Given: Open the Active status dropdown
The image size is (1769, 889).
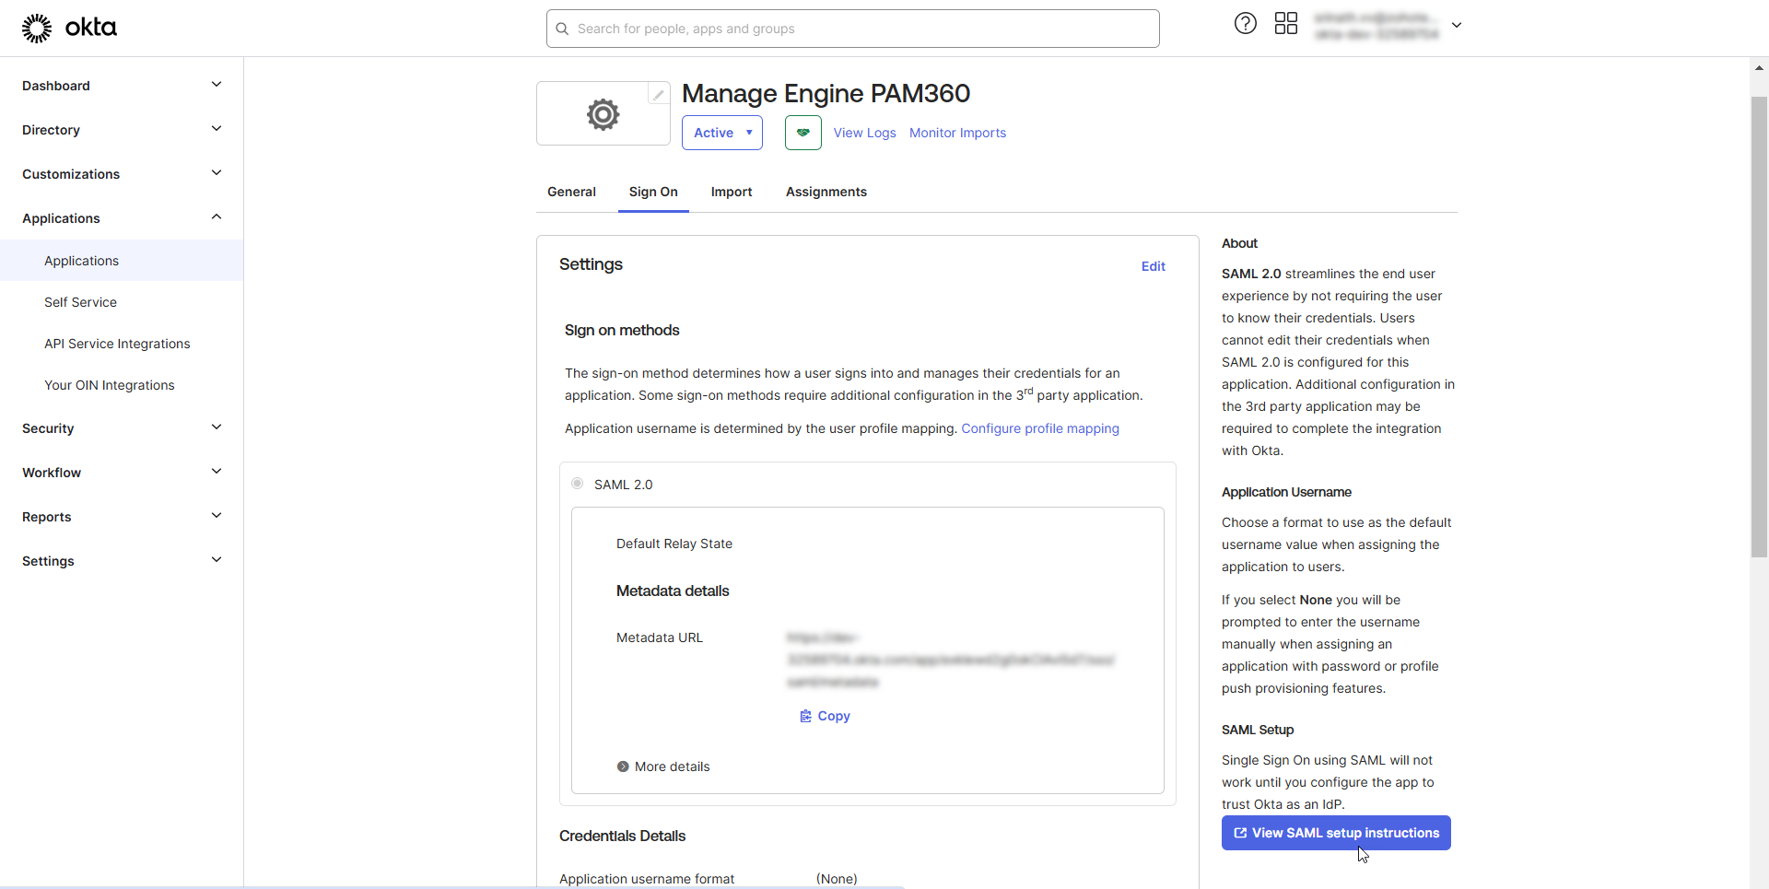Looking at the screenshot, I should [x=722, y=133].
